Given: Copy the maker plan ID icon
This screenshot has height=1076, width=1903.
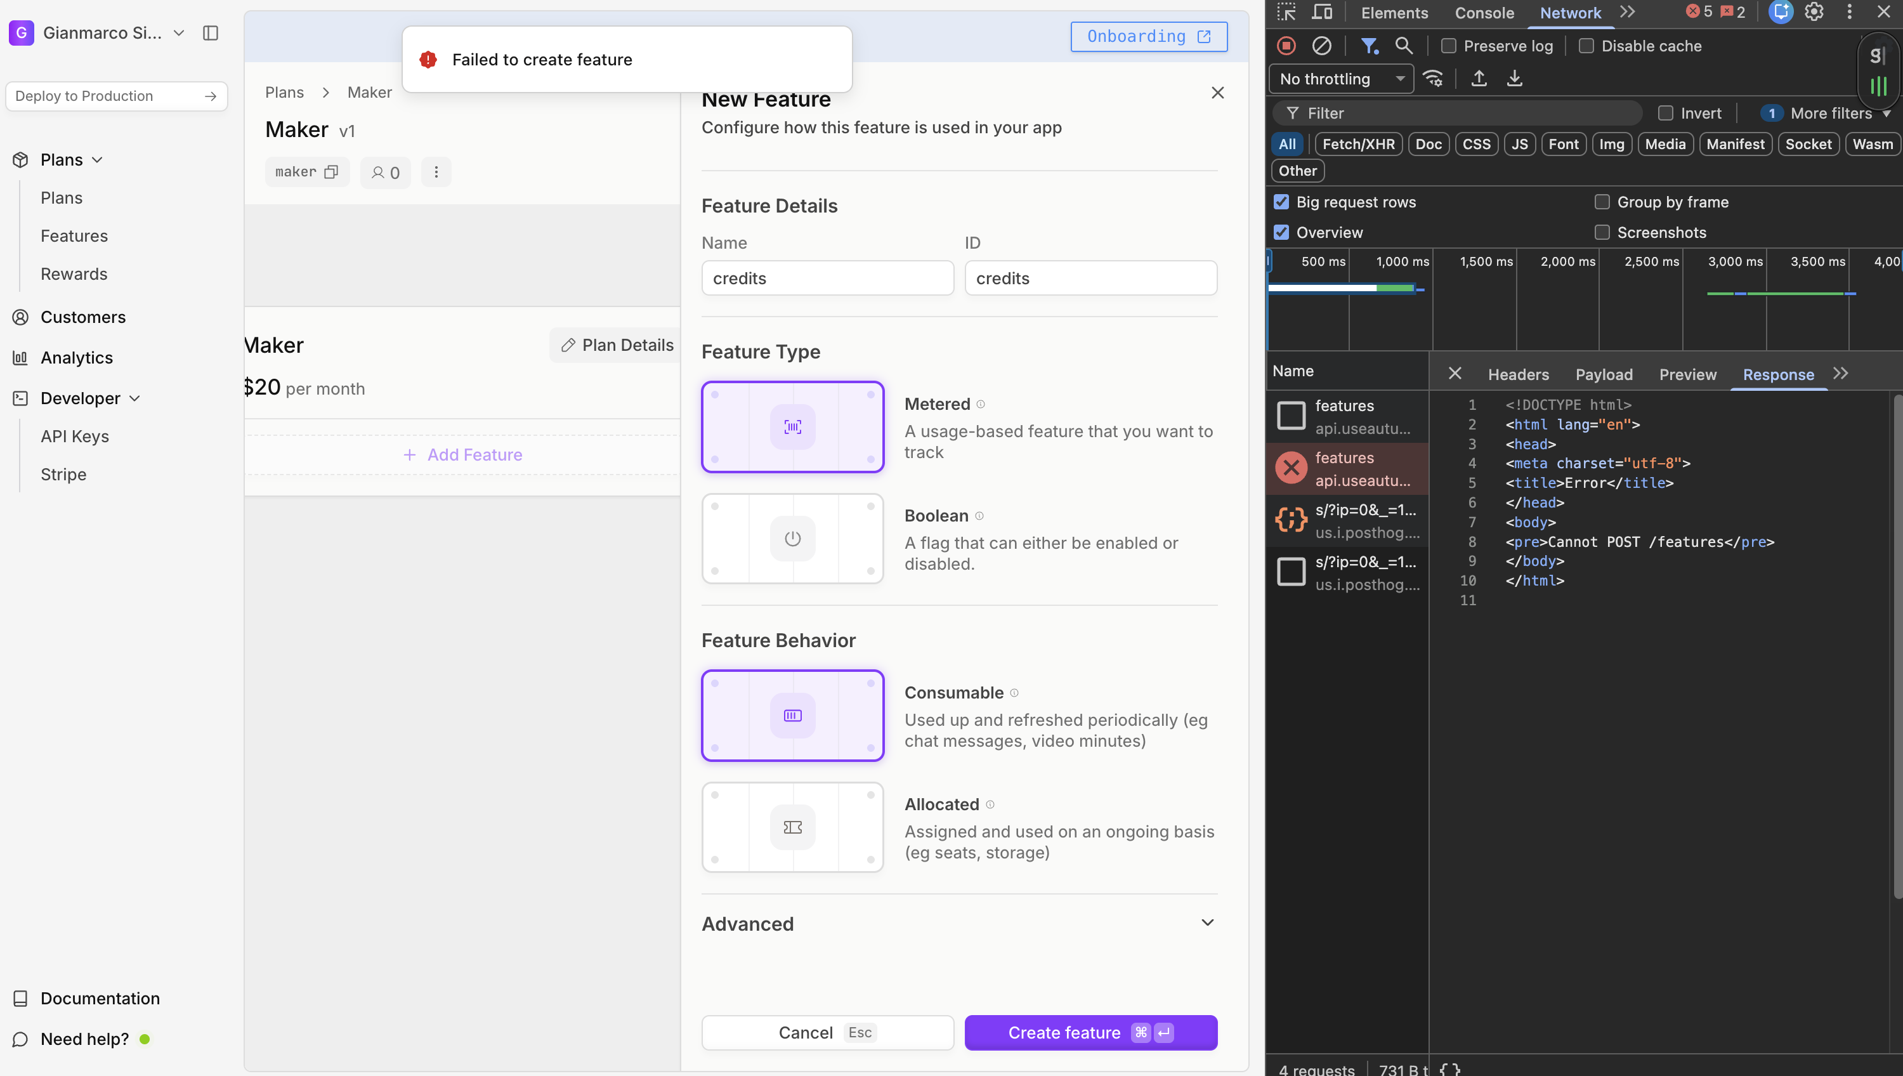Looking at the screenshot, I should (331, 171).
